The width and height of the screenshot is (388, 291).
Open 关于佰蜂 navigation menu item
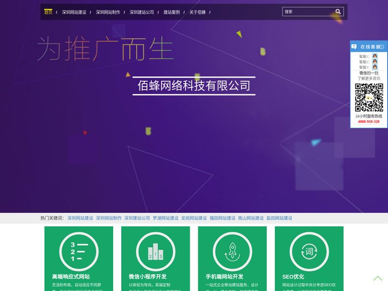pyautogui.click(x=197, y=12)
